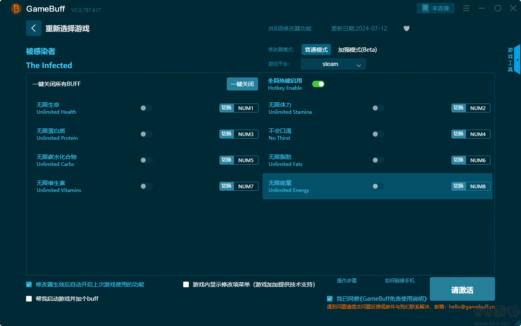This screenshot has width=521, height=326.
Task: Check 帮我启动游戏并加个buff checkbox
Action: (x=29, y=299)
